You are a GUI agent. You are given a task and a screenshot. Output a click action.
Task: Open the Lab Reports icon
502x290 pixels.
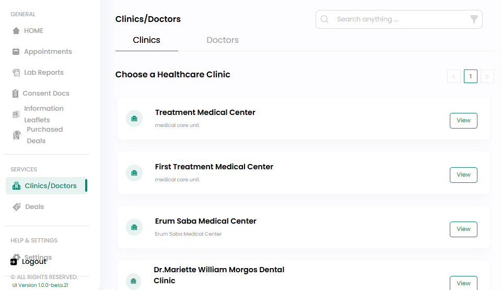pyautogui.click(x=16, y=73)
